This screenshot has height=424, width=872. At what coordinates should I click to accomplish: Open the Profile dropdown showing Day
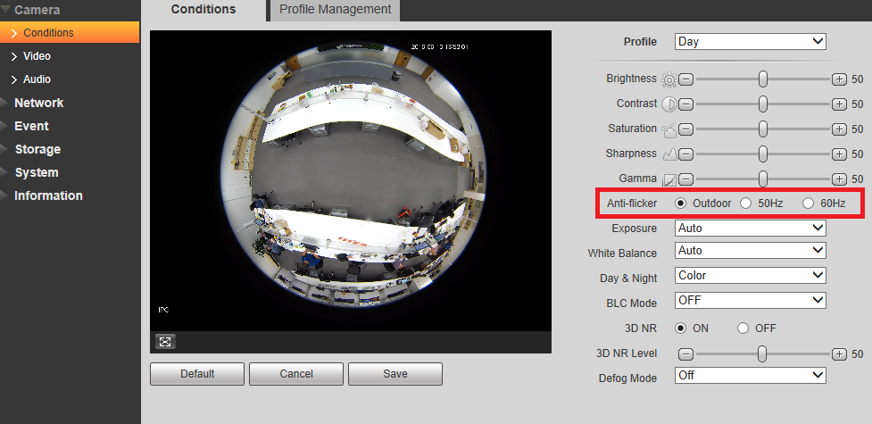(751, 42)
